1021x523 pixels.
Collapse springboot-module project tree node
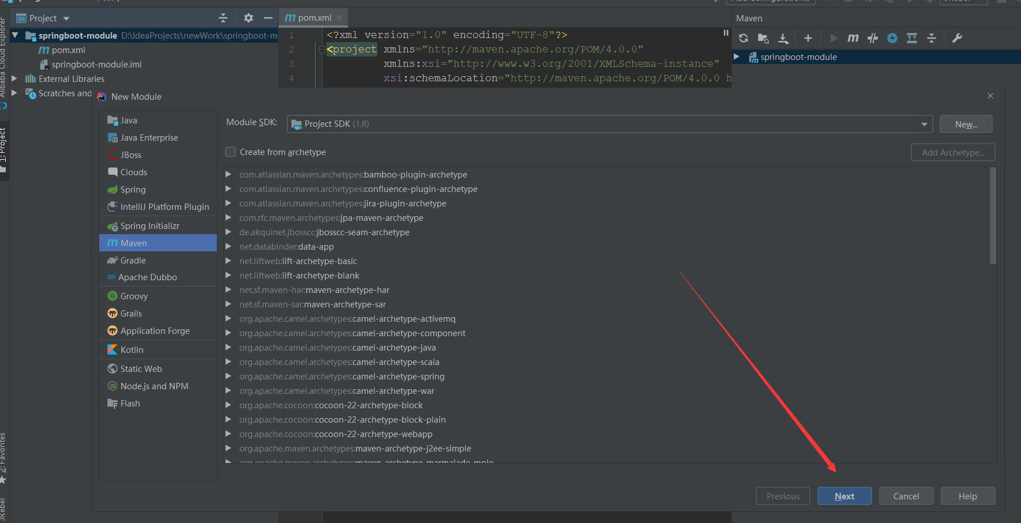(x=16, y=35)
